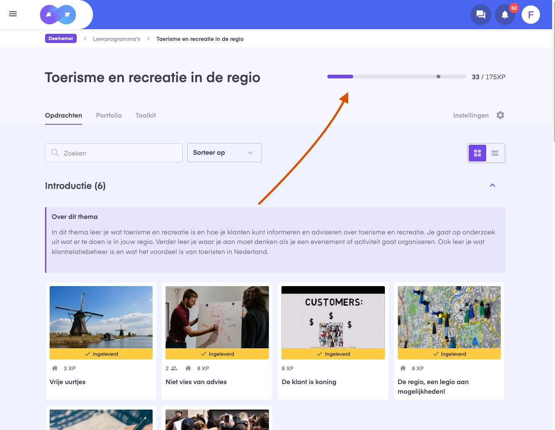Switch to grid view
This screenshot has width=555, height=430.
coord(477,153)
